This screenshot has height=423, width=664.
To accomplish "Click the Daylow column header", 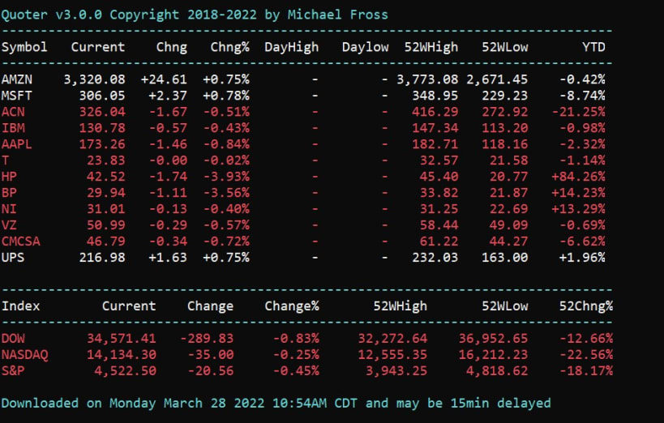I will (365, 47).
